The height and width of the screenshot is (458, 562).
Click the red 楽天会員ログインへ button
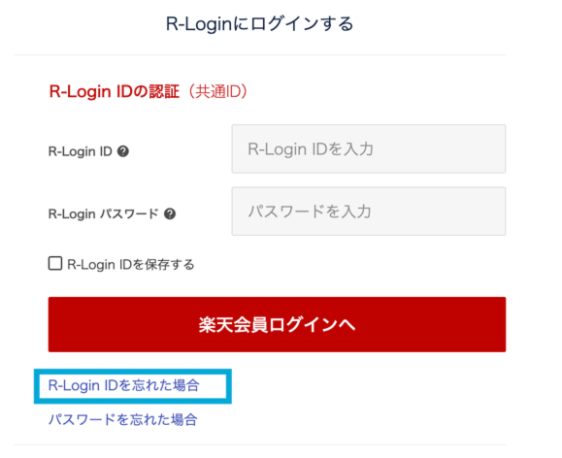(x=277, y=324)
